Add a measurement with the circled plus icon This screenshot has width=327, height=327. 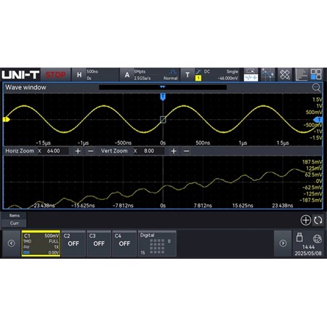pyautogui.click(x=306, y=220)
